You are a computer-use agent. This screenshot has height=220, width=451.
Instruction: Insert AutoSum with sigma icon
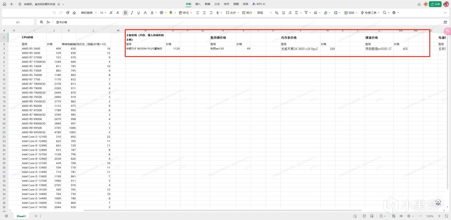tap(296, 13)
